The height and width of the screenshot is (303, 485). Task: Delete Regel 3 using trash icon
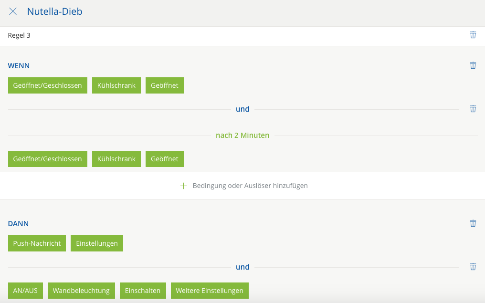[x=473, y=35]
